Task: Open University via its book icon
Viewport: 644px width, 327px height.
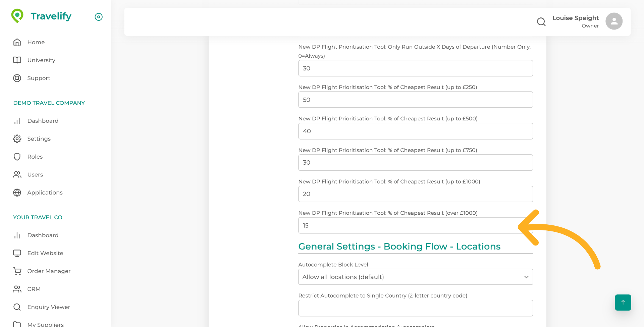Action: point(17,60)
